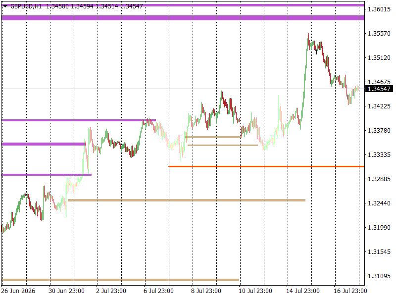Click the 1.33335 price scale label

click(379, 155)
